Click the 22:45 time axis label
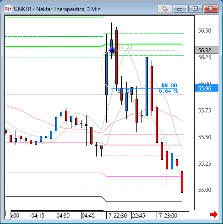The image size is (223, 224). point(138,216)
